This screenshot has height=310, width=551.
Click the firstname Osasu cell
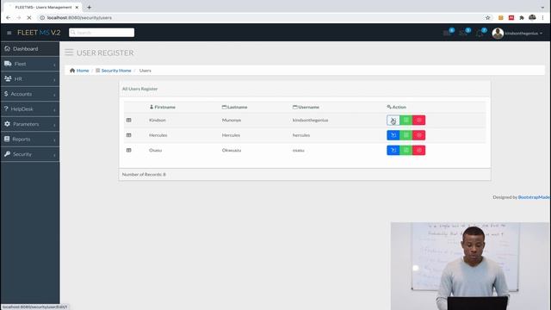click(155, 151)
